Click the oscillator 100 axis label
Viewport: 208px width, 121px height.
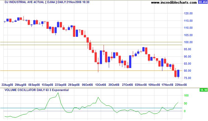pos(186,96)
